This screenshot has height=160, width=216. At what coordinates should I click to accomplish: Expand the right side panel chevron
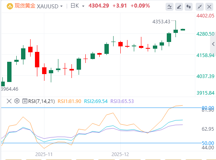tap(213, 44)
